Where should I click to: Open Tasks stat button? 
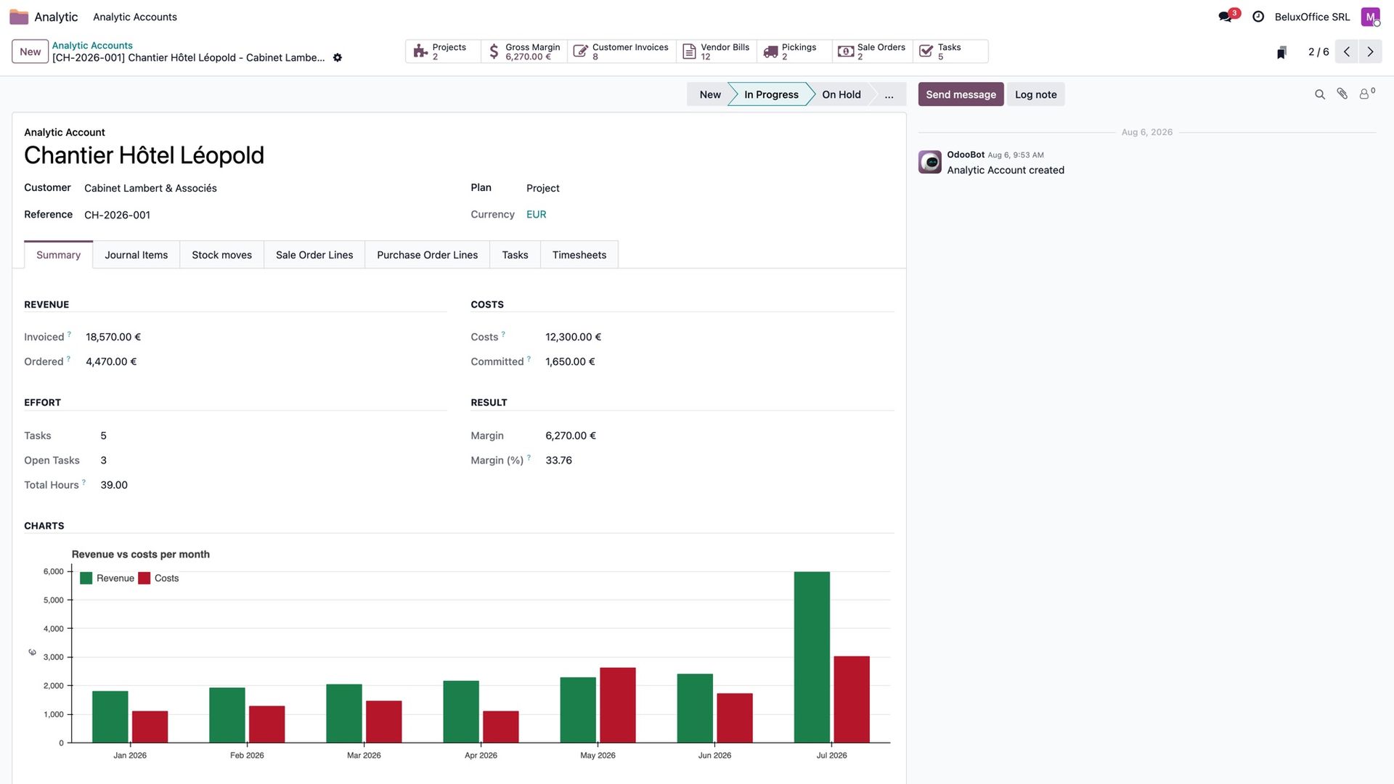(950, 52)
